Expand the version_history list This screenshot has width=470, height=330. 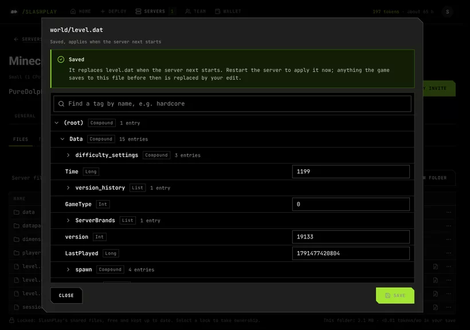(x=68, y=188)
